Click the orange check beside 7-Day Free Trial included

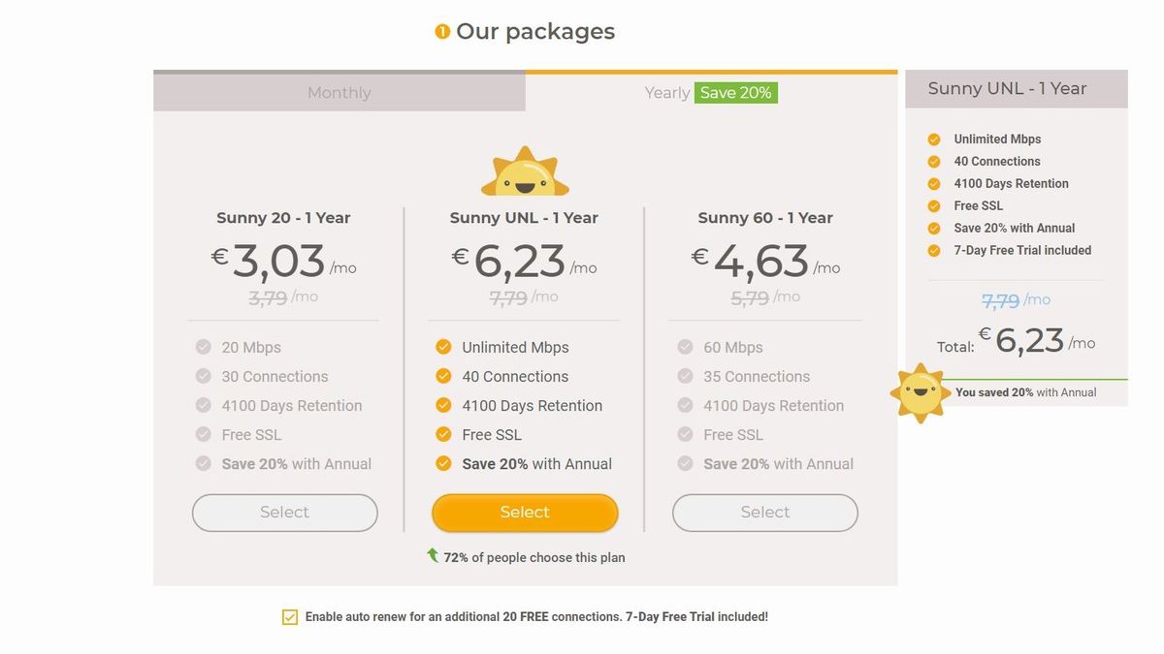point(933,250)
